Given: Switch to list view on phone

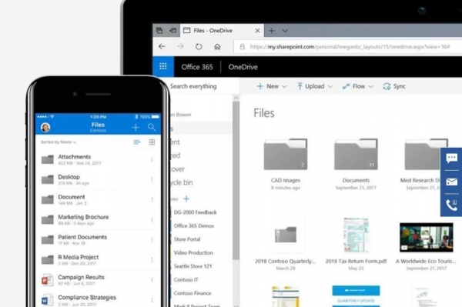Looking at the screenshot, I should [x=137, y=142].
